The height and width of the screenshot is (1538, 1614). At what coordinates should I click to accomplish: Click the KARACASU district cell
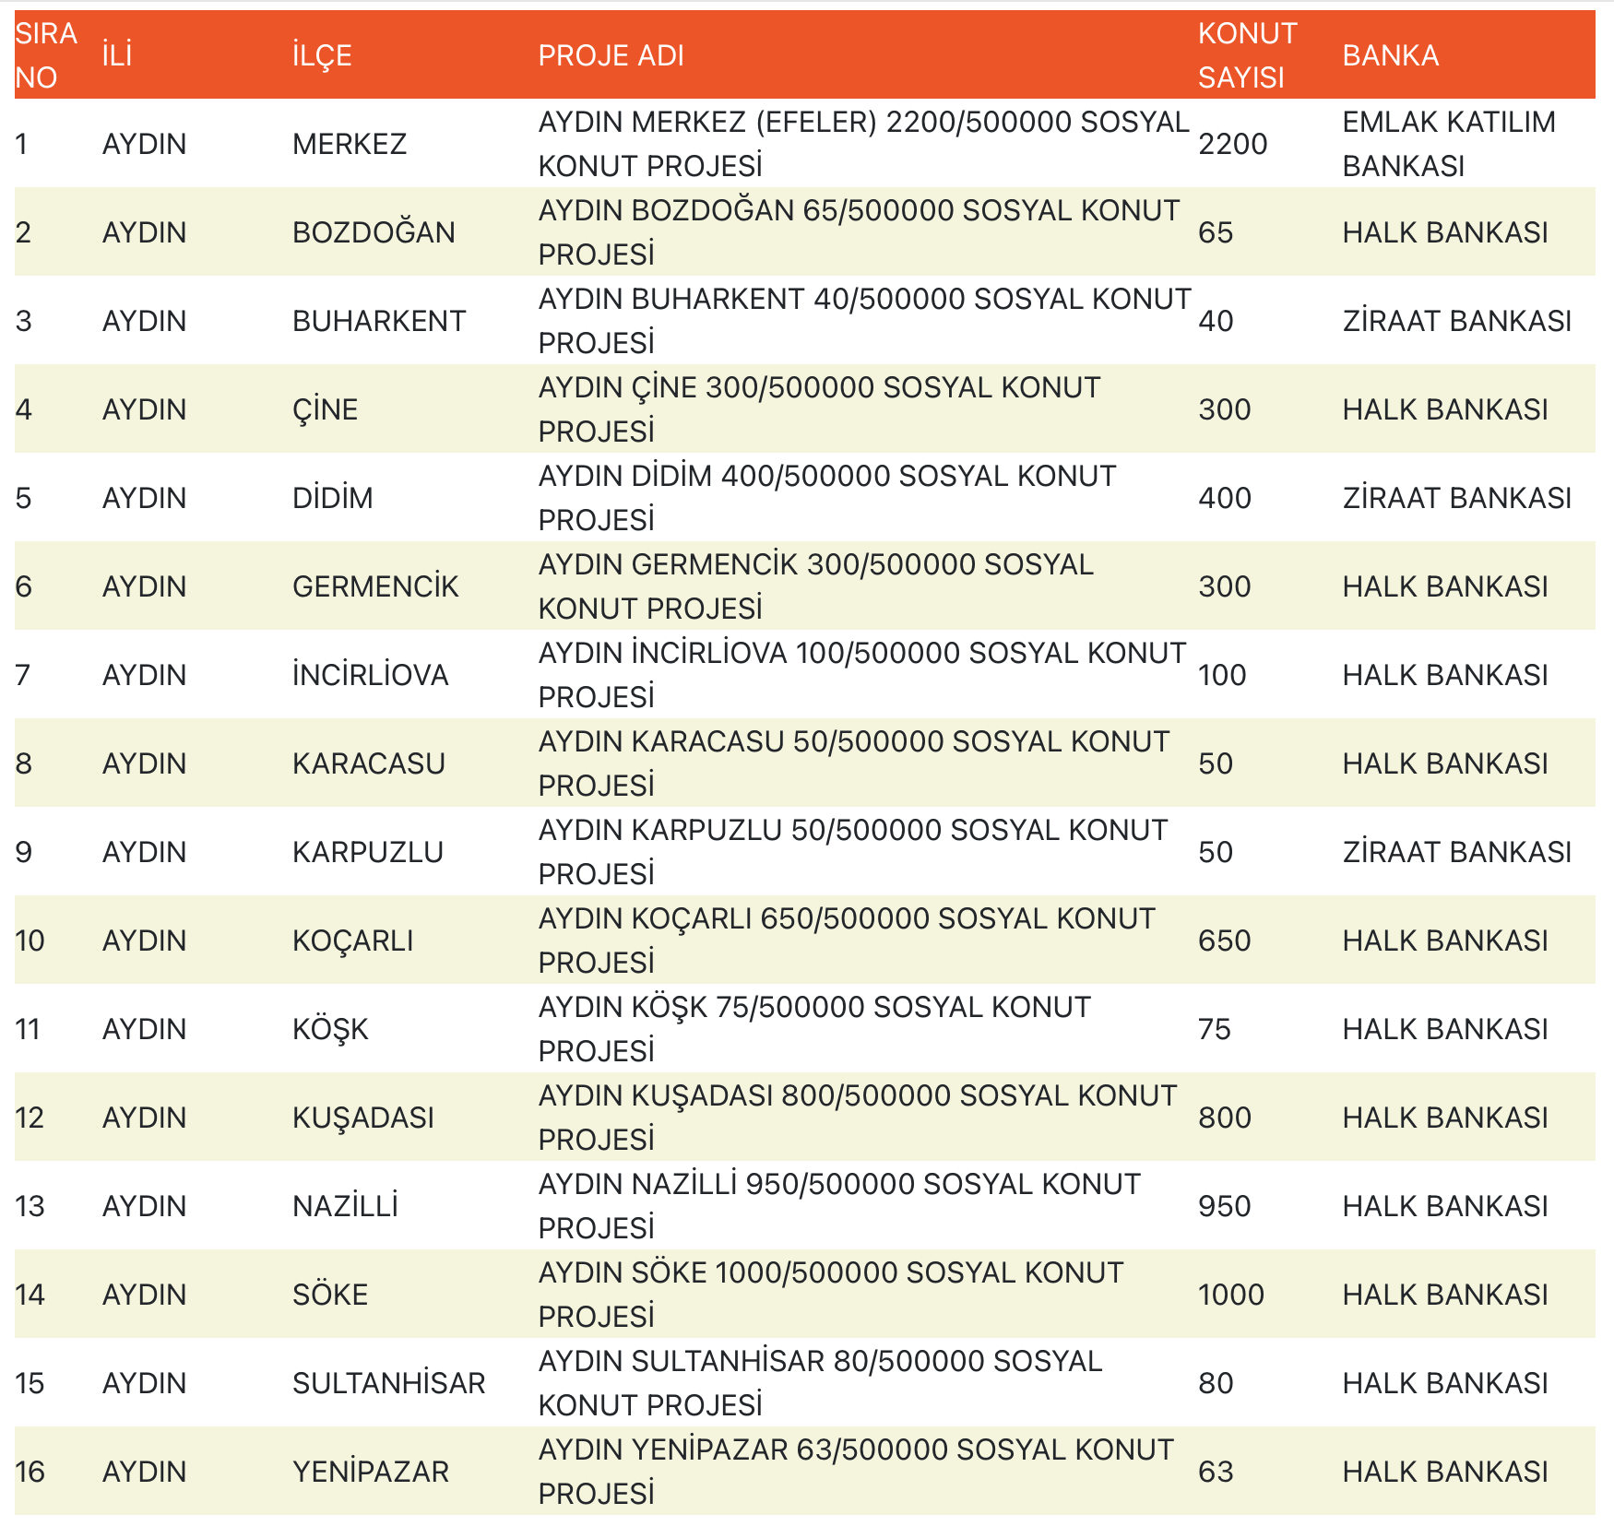click(369, 763)
